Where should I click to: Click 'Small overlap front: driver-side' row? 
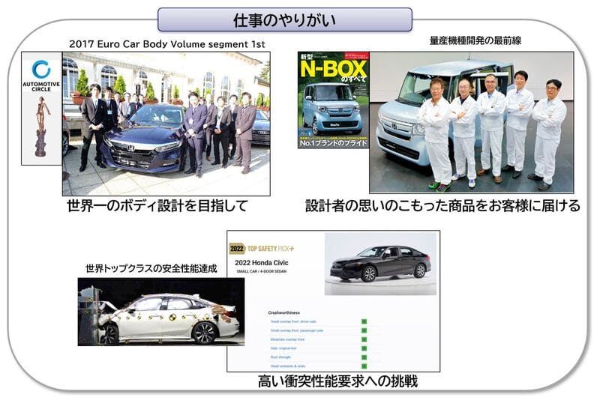(325, 321)
